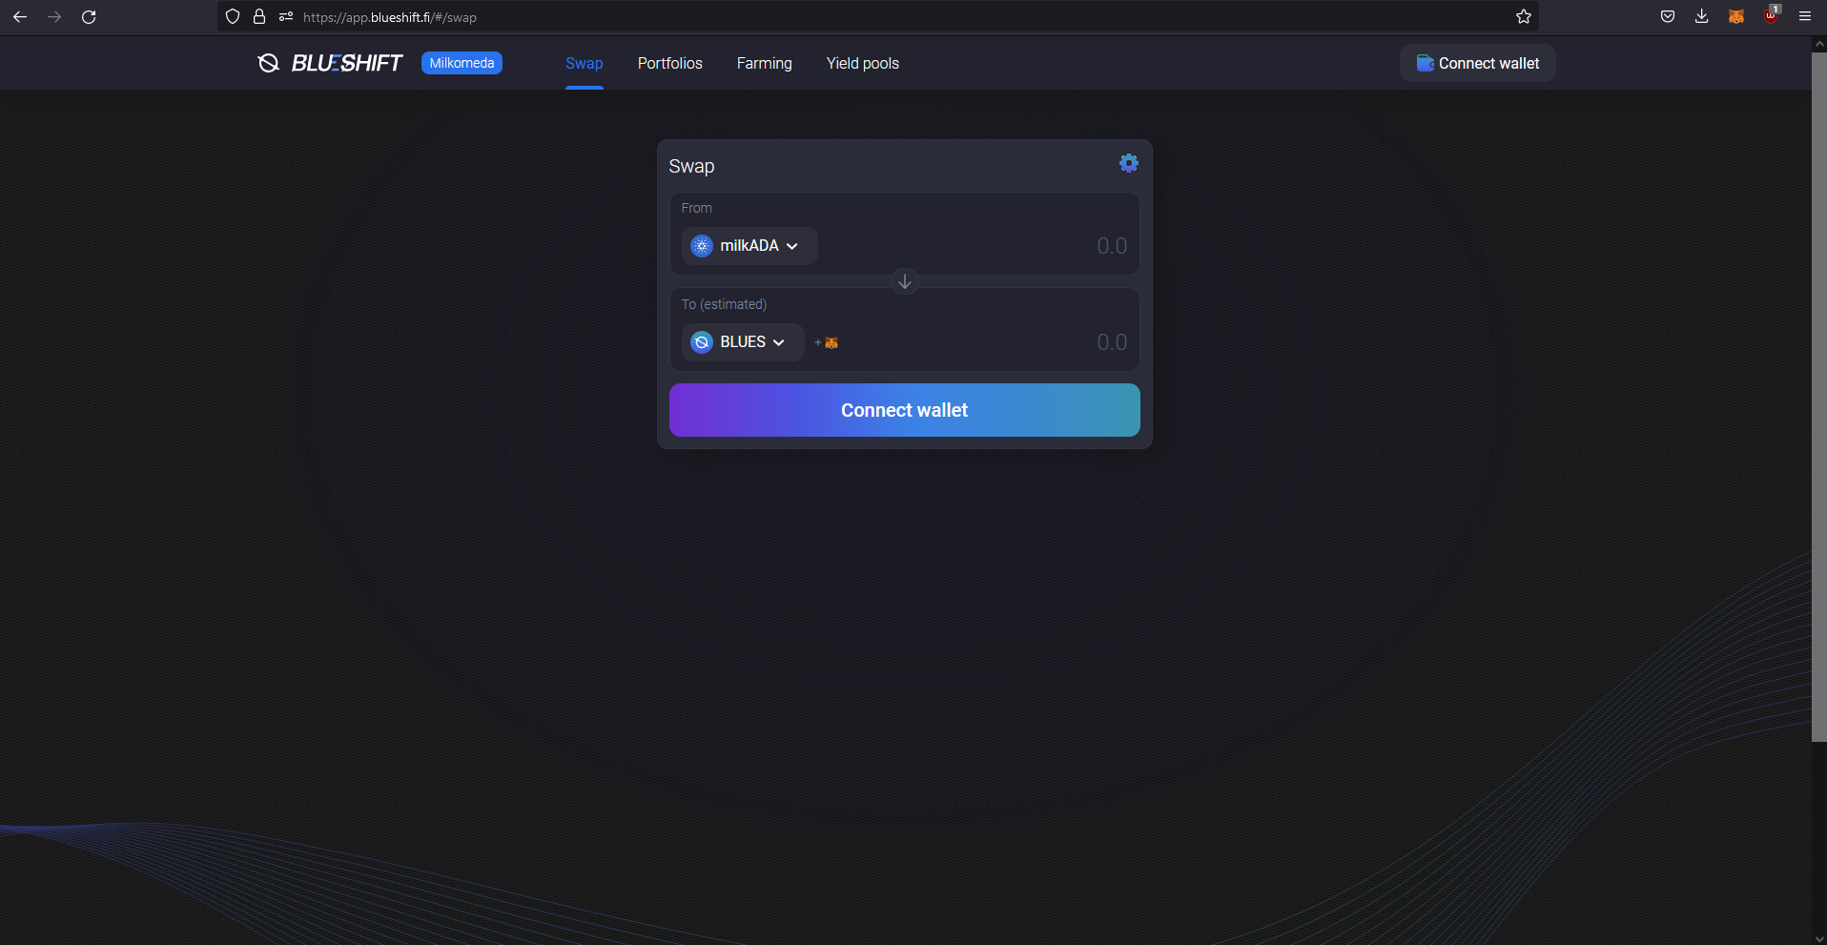Go forward with browser forward arrow
This screenshot has height=945, width=1827.
pos(54,17)
